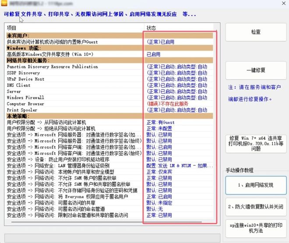
Task: Select 本地帐户的共享和安全模型 row
Action: (x=109, y=172)
